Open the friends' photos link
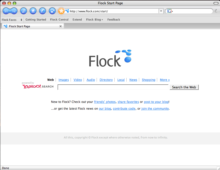220x170 pixels. [x=105, y=102]
